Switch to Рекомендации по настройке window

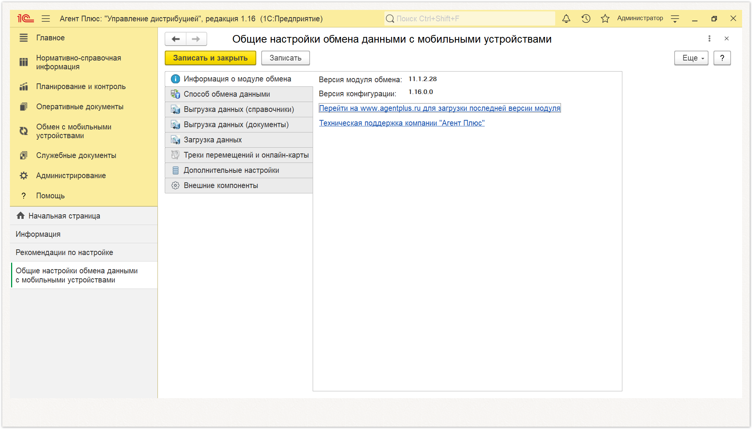[84, 252]
